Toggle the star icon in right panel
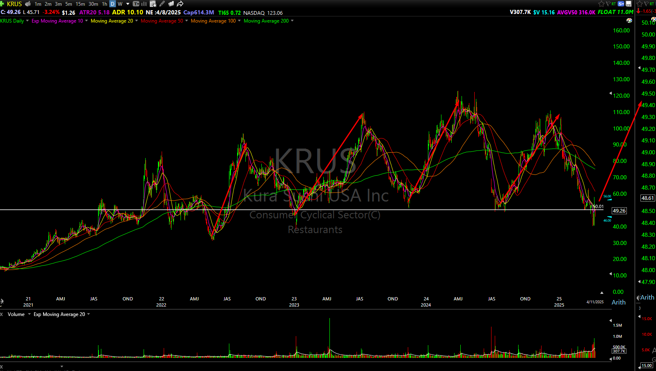Image resolution: width=656 pixels, height=371 pixels. (x=640, y=4)
